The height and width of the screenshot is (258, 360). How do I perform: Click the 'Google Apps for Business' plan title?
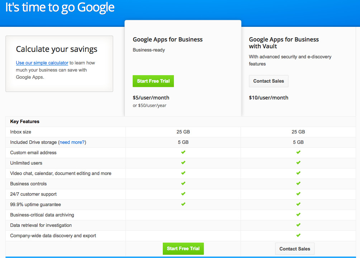coord(167,39)
